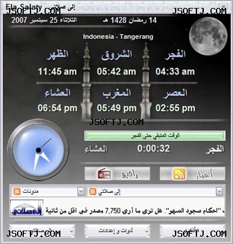Viewport: 233px width, 244px height.
Task: Click the 02:55 pm Asr time
Action: click(175, 108)
